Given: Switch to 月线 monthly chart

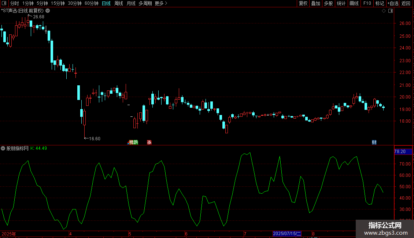Looking at the screenshot, I should coord(131,3).
